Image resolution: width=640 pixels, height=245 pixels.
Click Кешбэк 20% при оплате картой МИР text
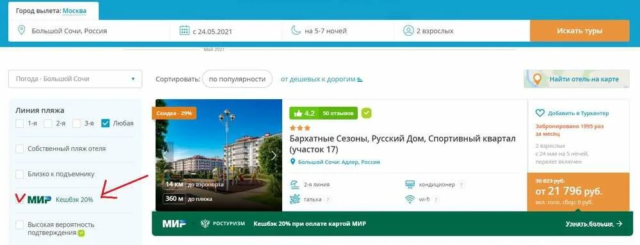tap(310, 224)
